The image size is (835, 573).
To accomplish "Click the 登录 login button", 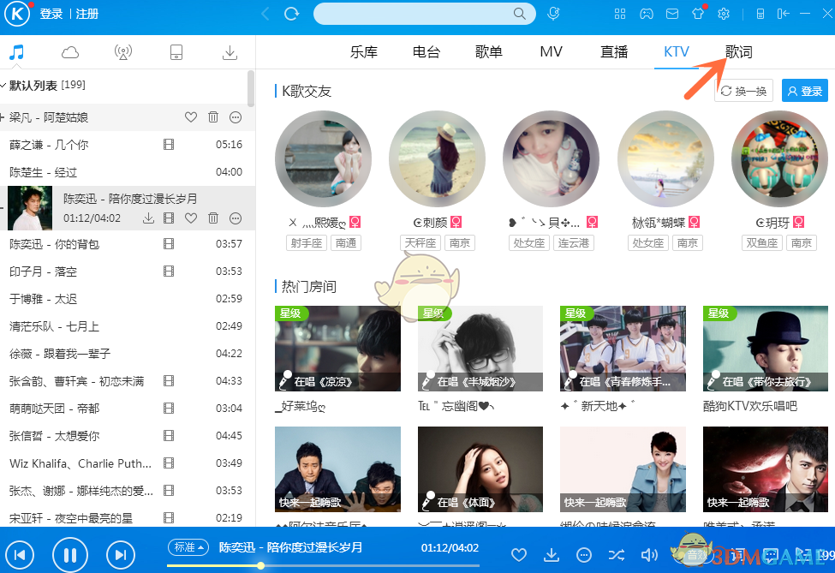I will coord(803,91).
